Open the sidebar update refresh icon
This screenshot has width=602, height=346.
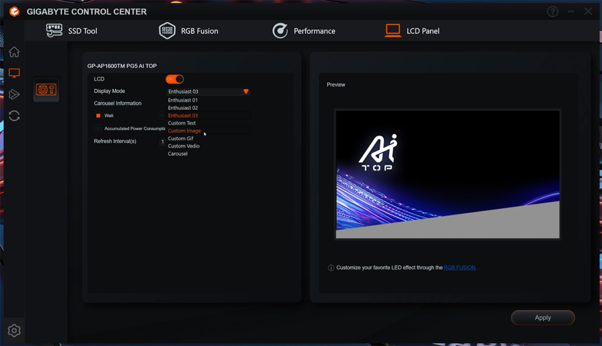[x=14, y=116]
